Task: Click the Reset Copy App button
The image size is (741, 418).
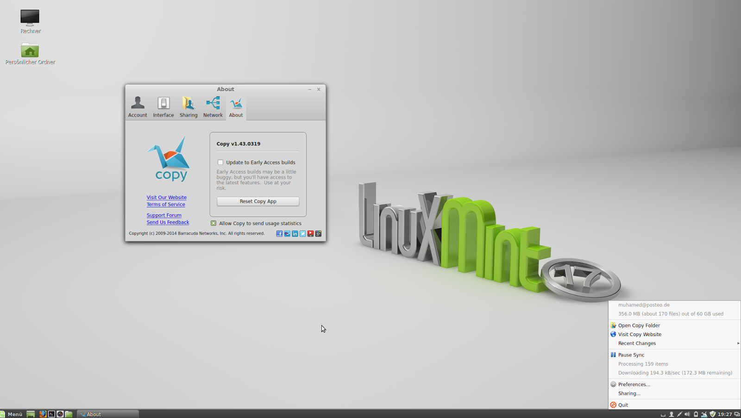Action: (258, 201)
